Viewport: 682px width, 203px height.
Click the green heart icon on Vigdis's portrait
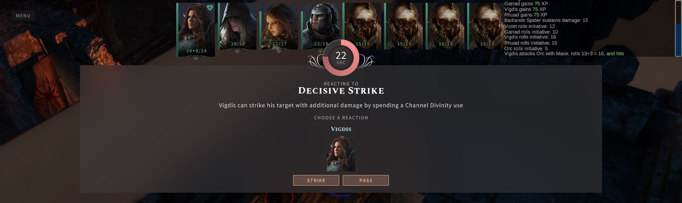click(x=210, y=7)
